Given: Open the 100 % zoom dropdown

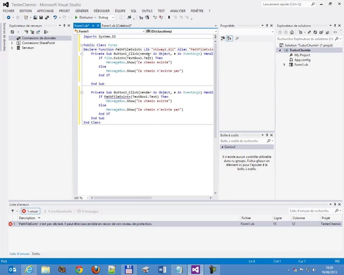Looking at the screenshot, I should pos(88,198).
